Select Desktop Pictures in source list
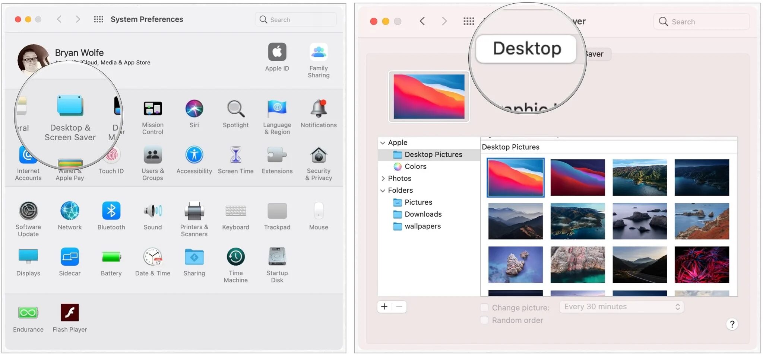Screen dimensions: 763x355 [428, 154]
